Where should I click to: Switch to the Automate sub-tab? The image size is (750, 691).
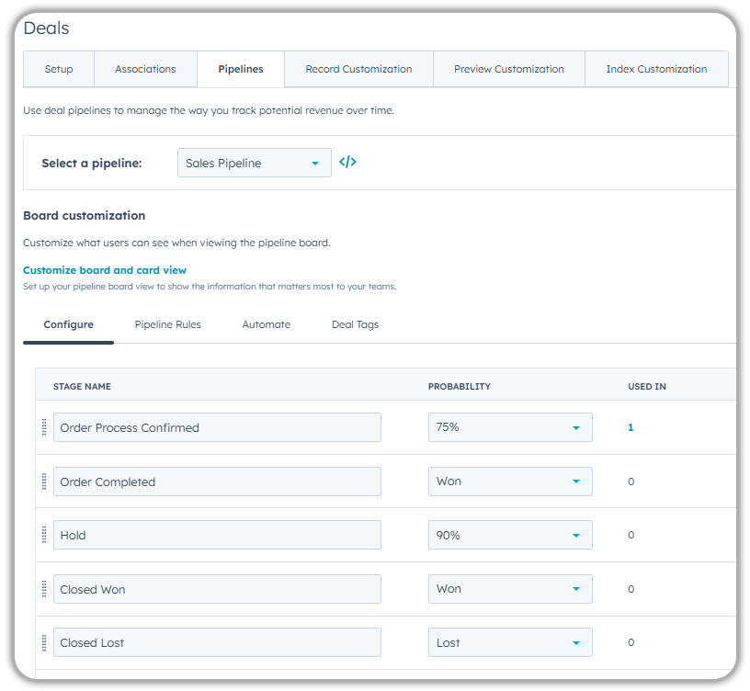point(266,324)
